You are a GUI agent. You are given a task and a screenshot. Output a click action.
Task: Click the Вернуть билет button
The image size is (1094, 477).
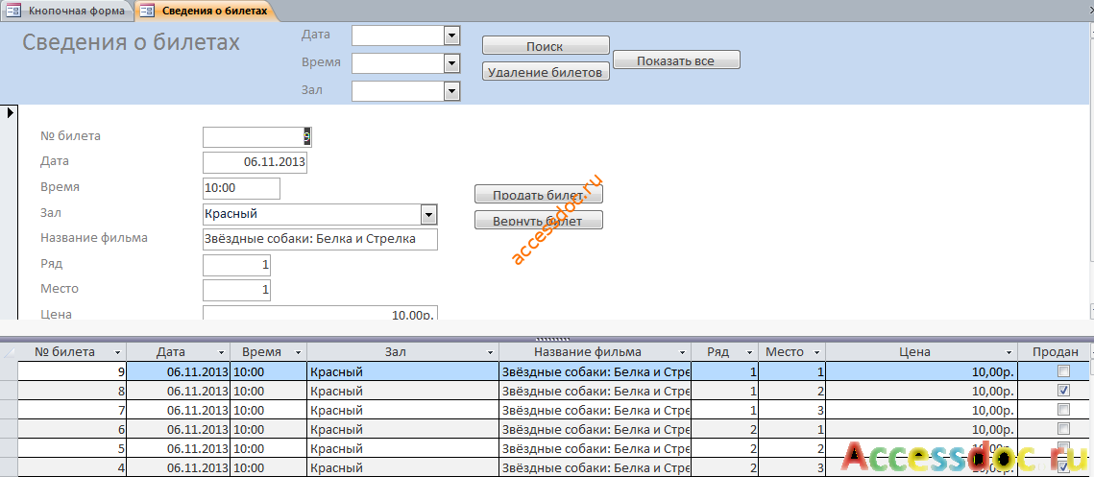[x=539, y=221]
